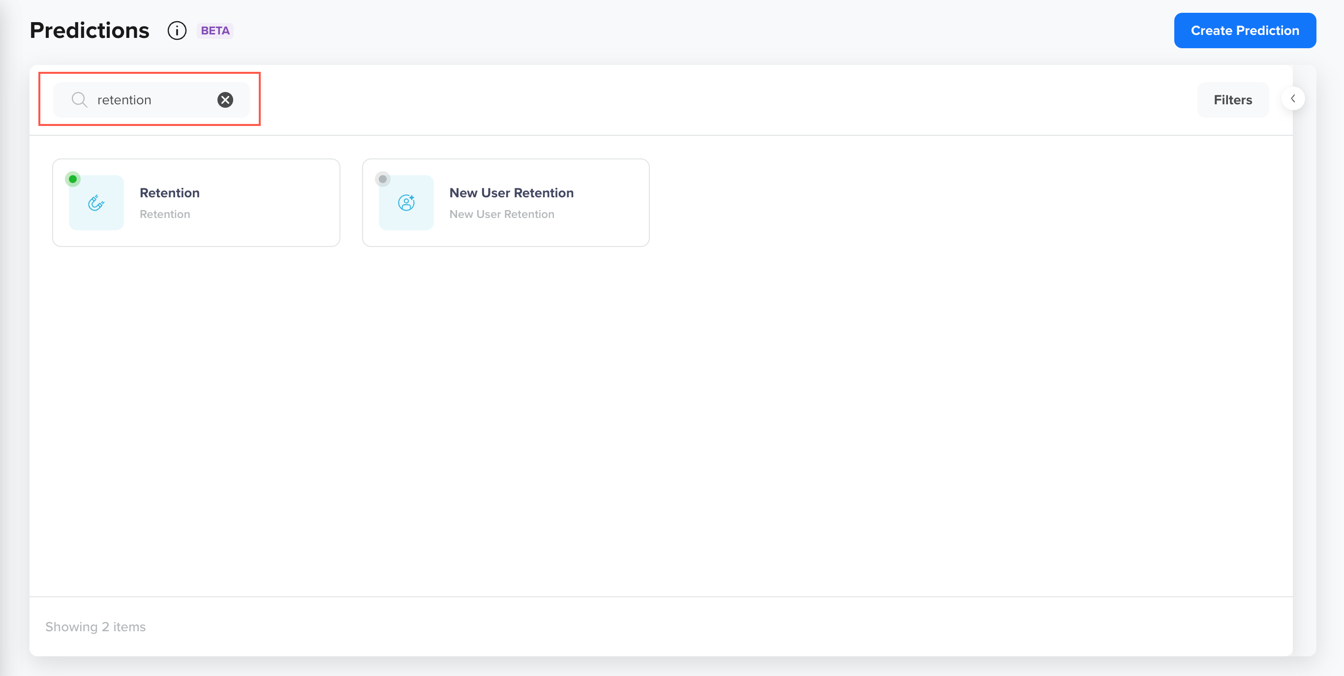This screenshot has height=676, width=1344.
Task: Click the green status dot on Retention
Action: point(73,179)
